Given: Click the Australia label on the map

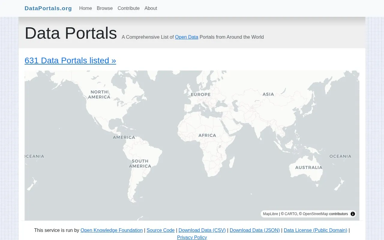Looking at the screenshot, I should tap(309, 167).
